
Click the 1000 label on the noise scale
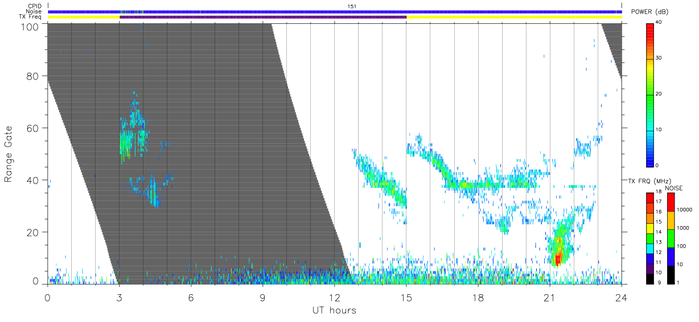684,228
